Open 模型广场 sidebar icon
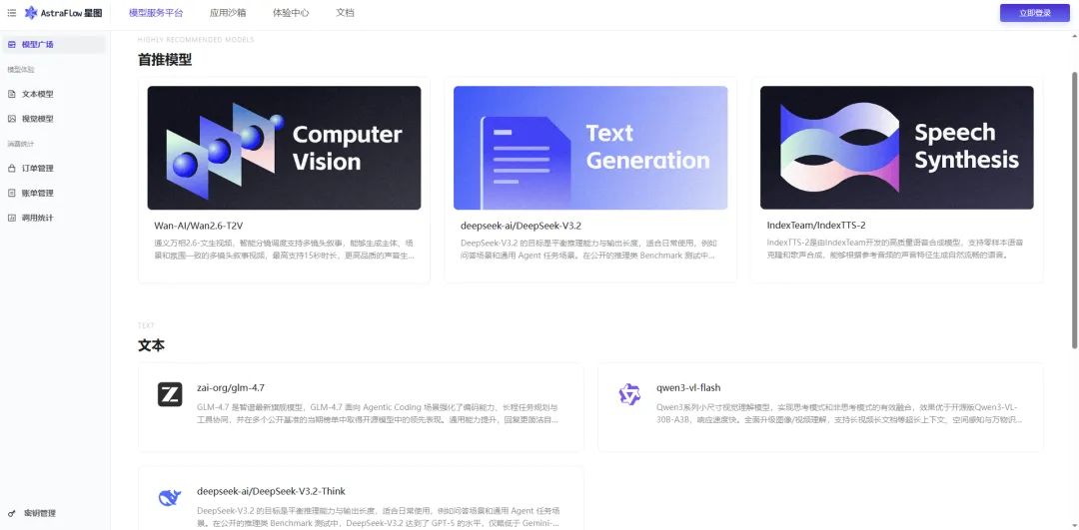The height and width of the screenshot is (530, 1079). (12, 45)
